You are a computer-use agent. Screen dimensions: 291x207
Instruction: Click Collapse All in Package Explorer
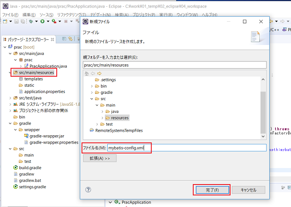coord(64,39)
